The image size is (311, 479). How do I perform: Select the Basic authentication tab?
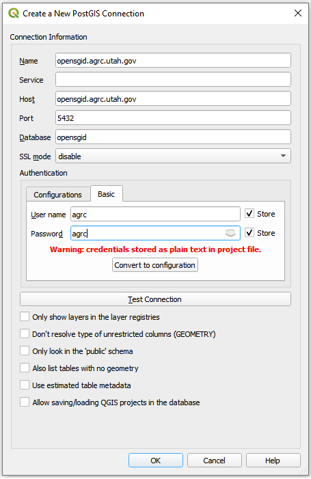(x=107, y=194)
